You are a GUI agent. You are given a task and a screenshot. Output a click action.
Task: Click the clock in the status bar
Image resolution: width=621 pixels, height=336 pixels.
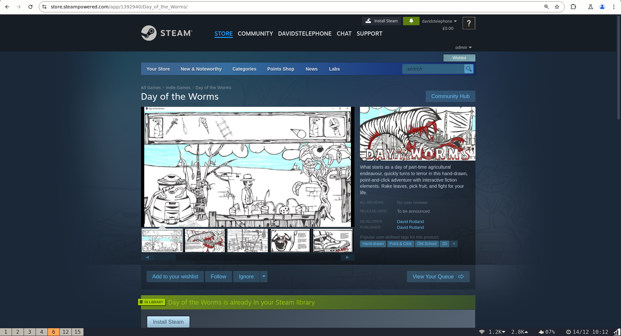[x=587, y=332]
